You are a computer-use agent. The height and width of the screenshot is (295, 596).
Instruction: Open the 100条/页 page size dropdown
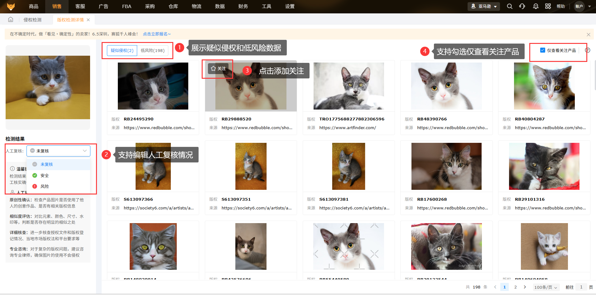click(546, 287)
